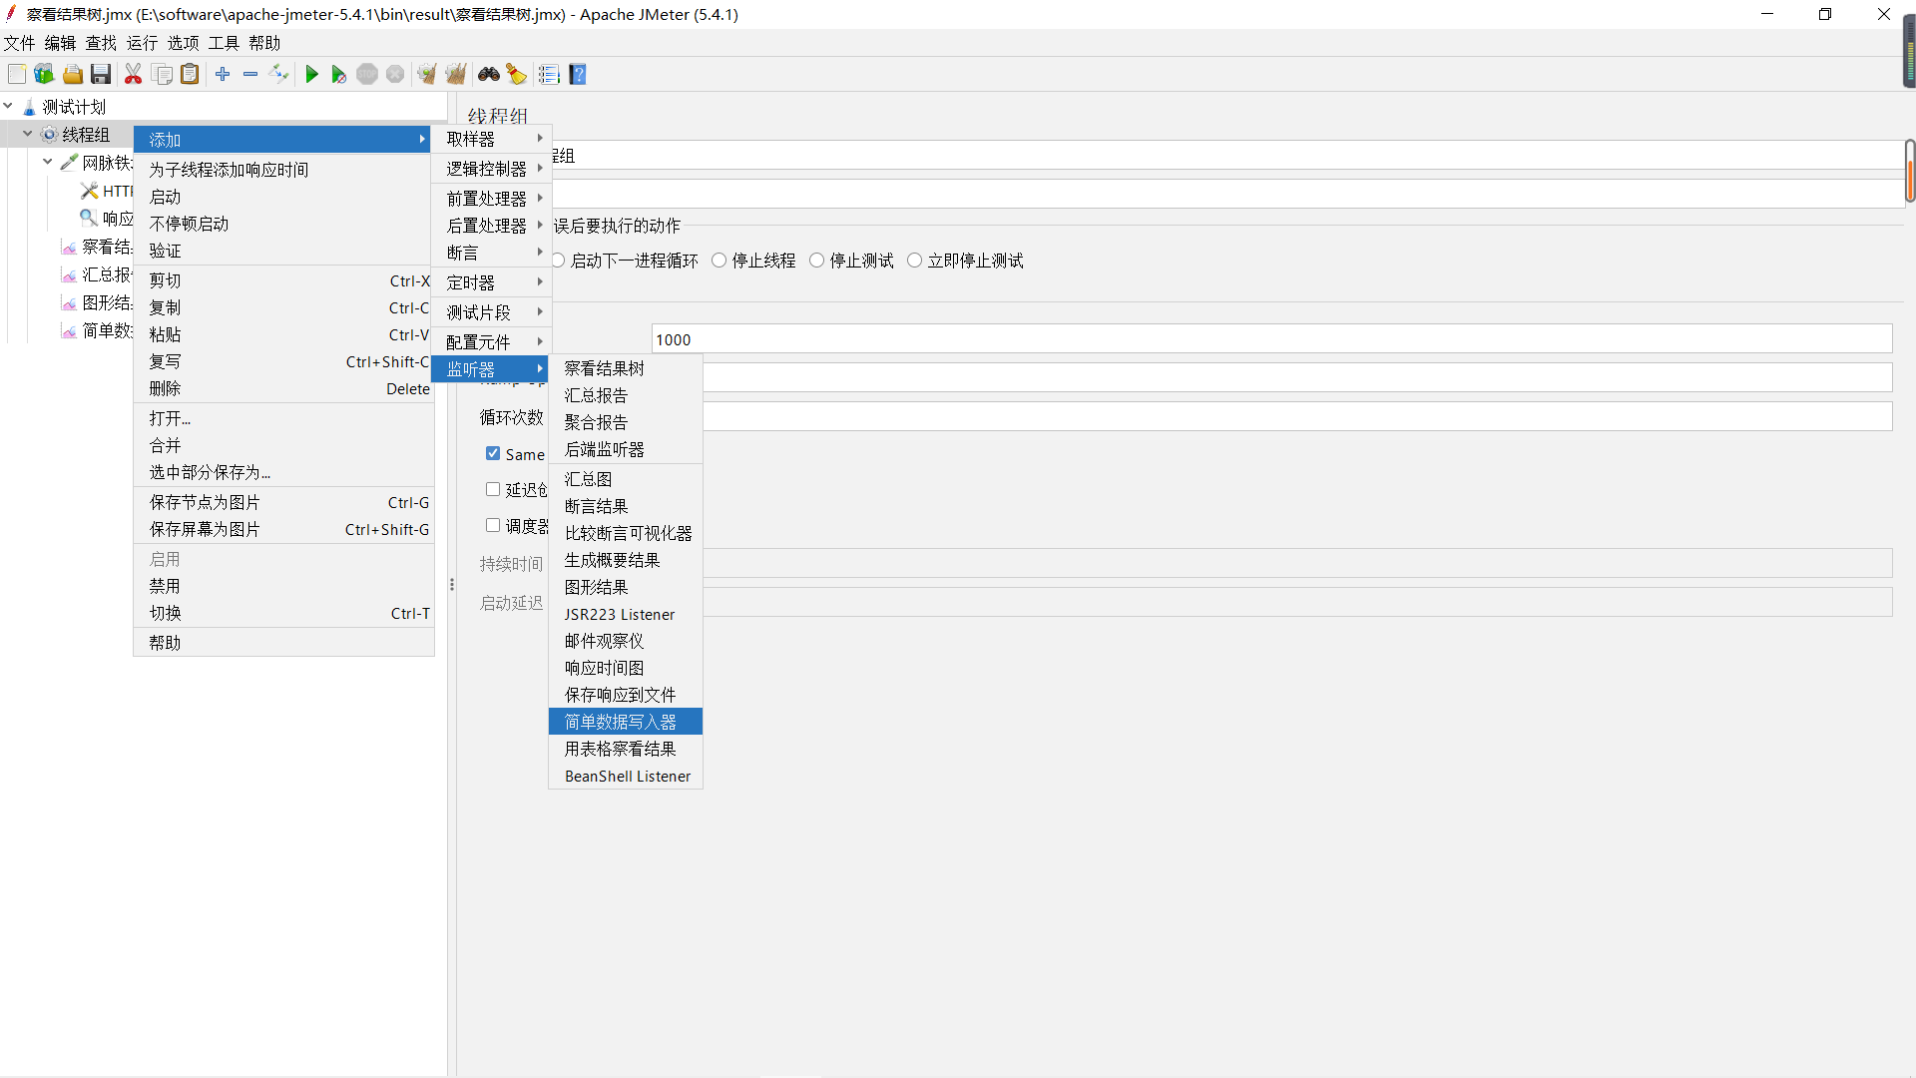Click the Paste clipboard icon

click(190, 74)
